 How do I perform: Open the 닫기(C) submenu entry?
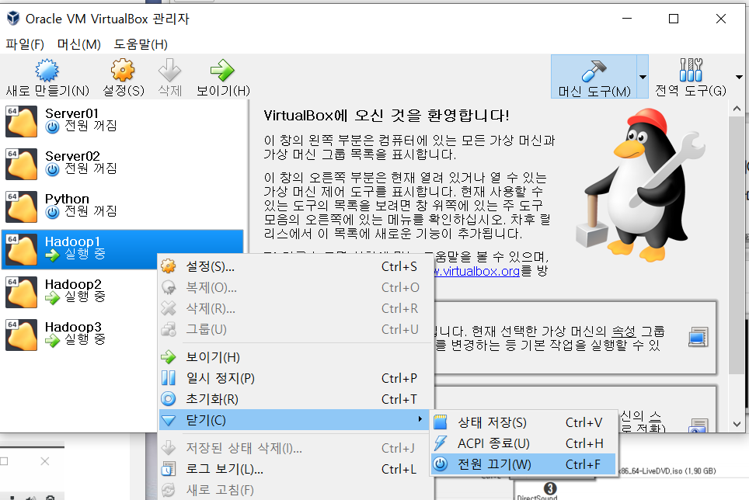coord(294,420)
